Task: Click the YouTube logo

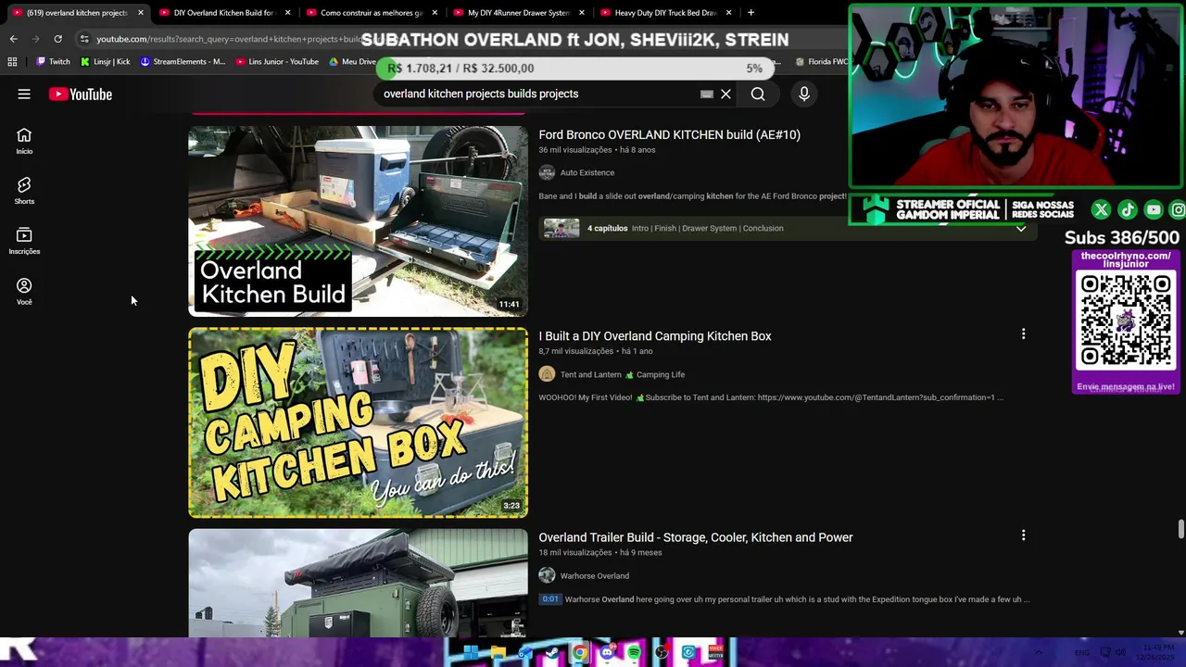Action: tap(81, 94)
